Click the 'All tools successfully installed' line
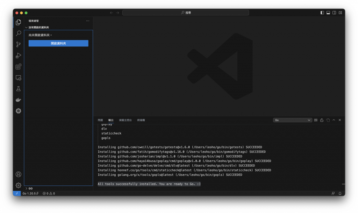The width and height of the screenshot is (358, 213). pos(149,184)
